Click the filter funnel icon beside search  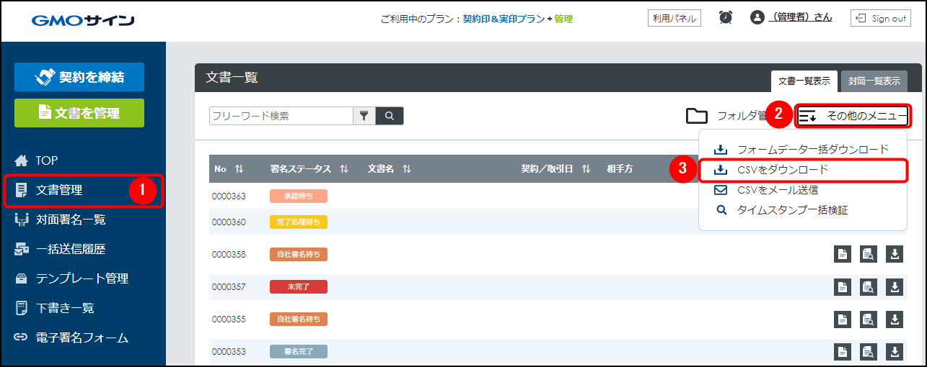point(364,116)
